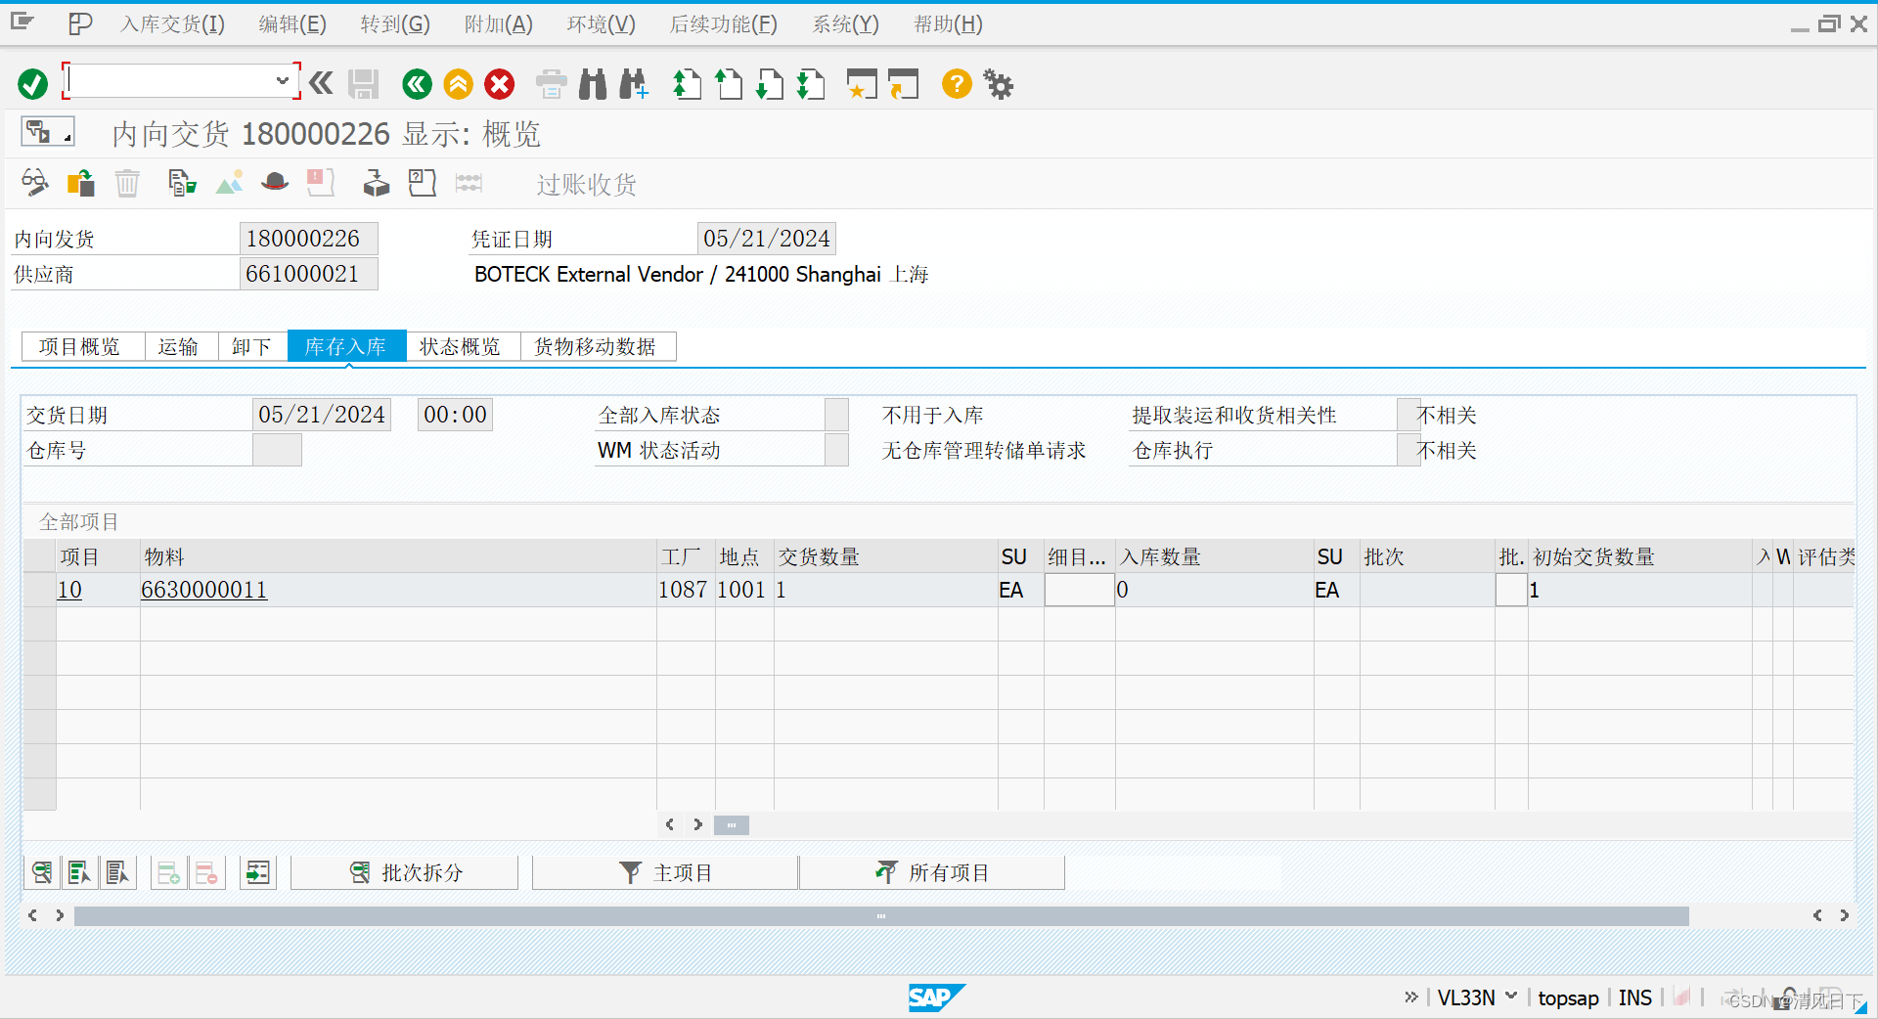Click the binoculars Find icon
Image resolution: width=1878 pixels, height=1019 pixels.
[593, 84]
